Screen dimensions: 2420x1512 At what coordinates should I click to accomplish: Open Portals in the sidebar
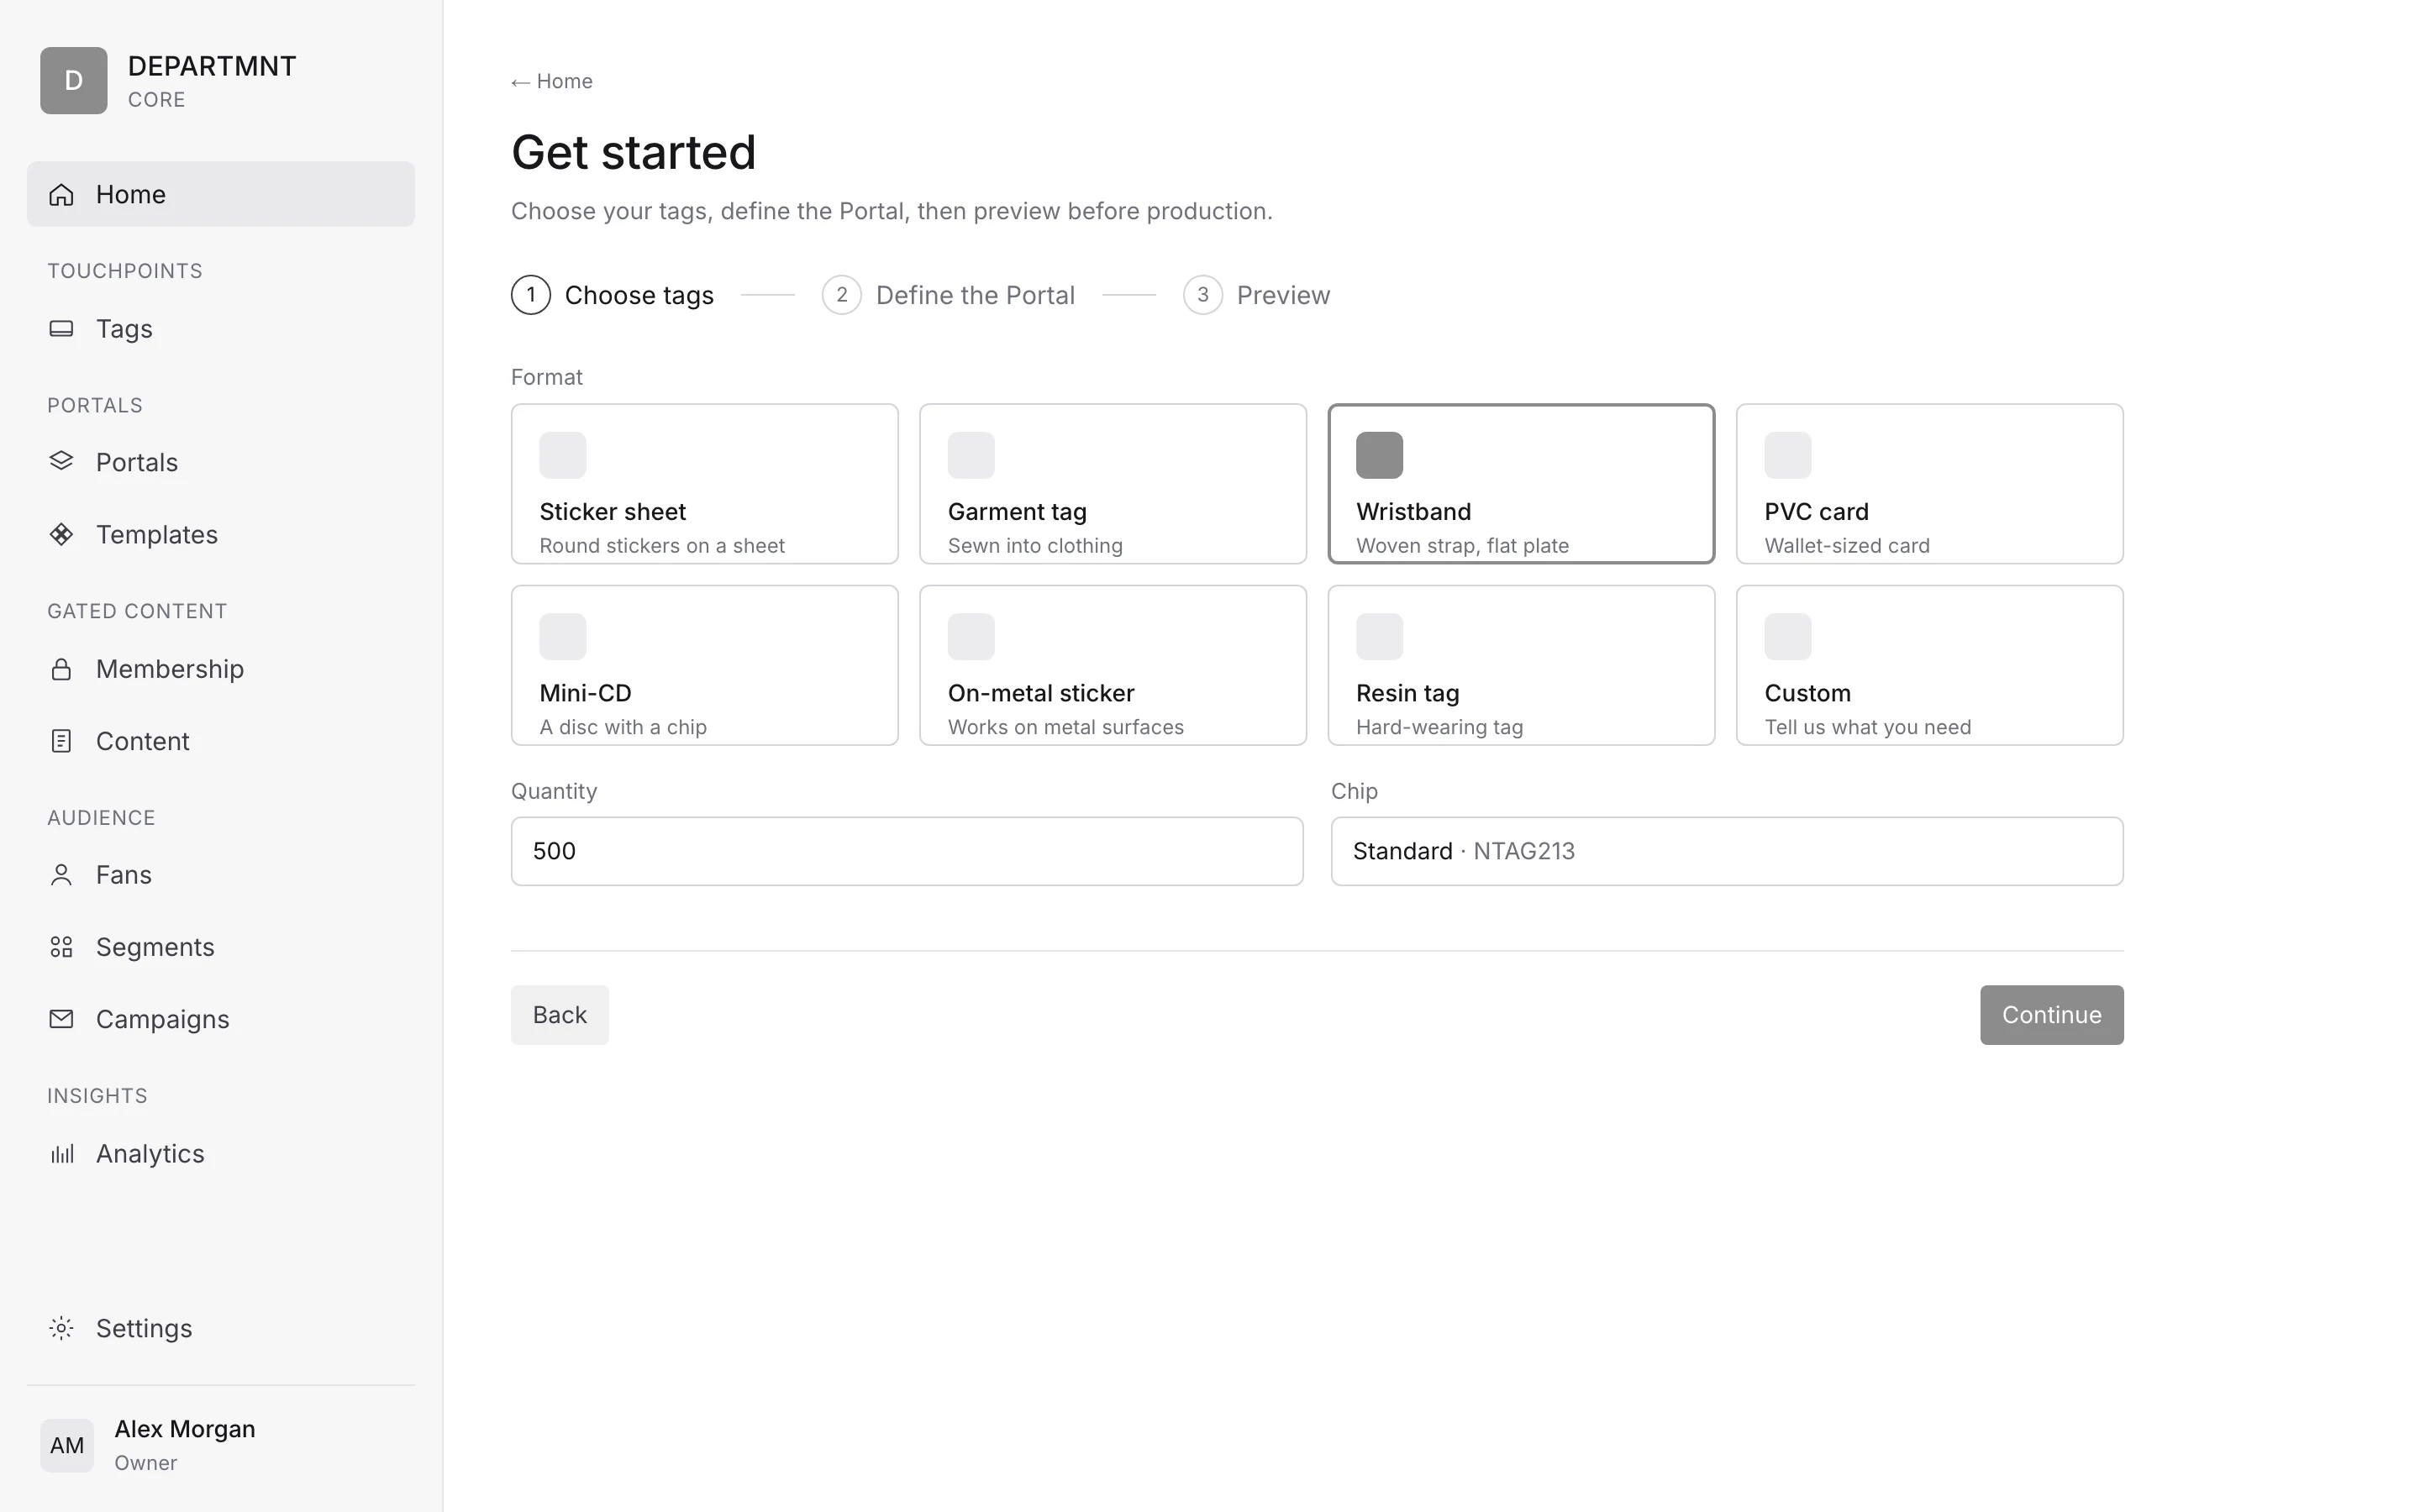221,462
